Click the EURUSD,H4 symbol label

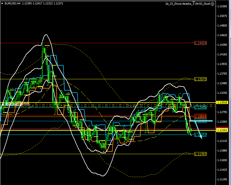click(13, 3)
